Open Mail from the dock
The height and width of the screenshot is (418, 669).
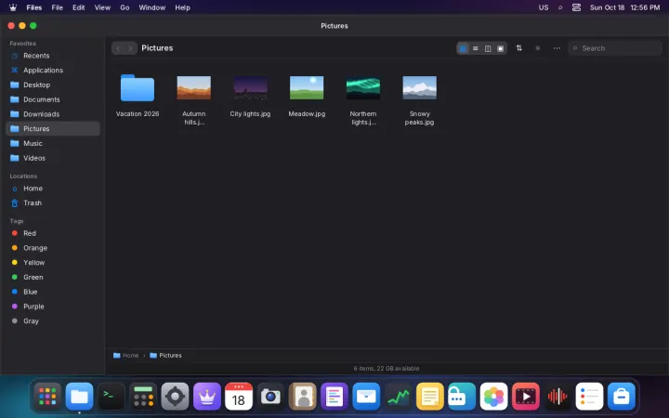(366, 397)
